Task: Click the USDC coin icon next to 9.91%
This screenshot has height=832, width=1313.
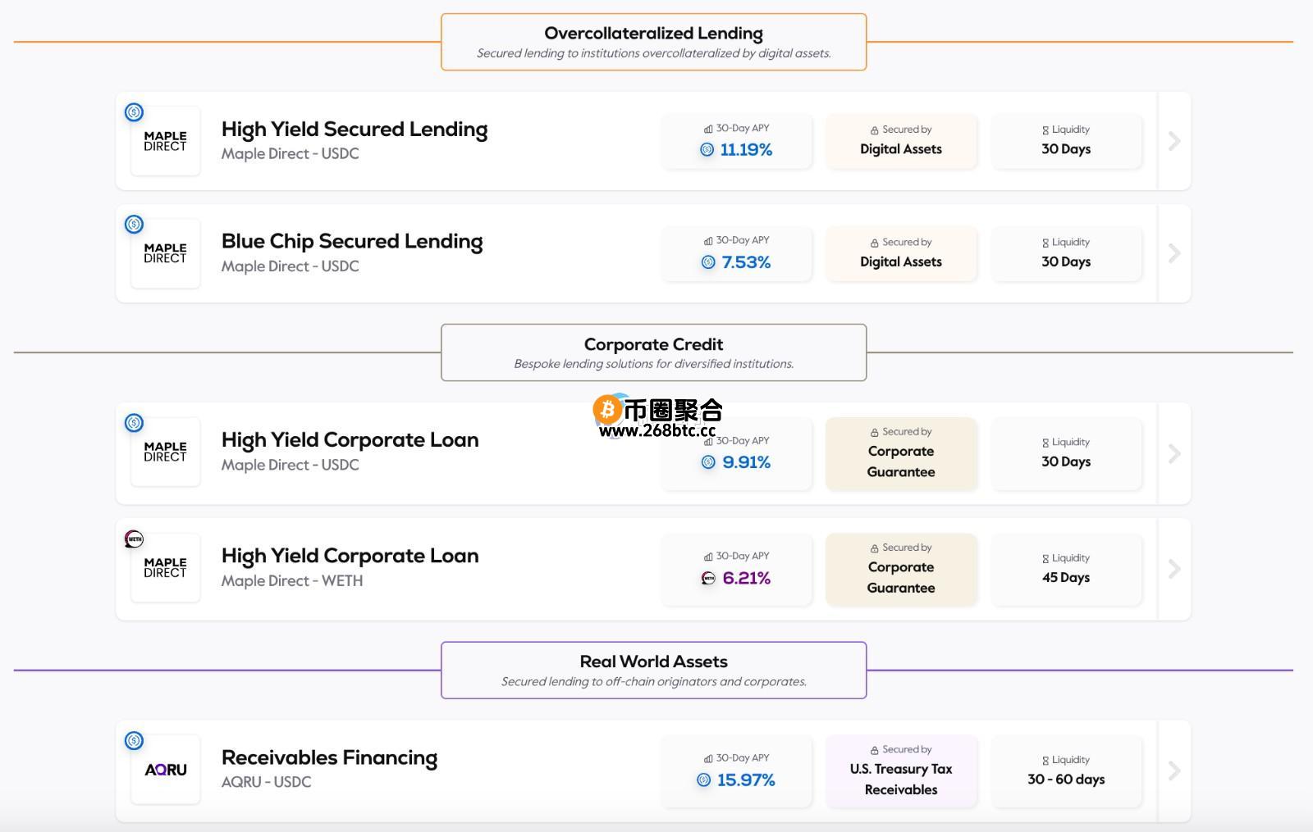Action: click(x=708, y=462)
